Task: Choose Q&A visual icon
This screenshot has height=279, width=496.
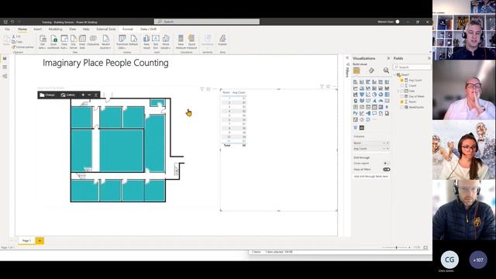Action: tap(374, 113)
